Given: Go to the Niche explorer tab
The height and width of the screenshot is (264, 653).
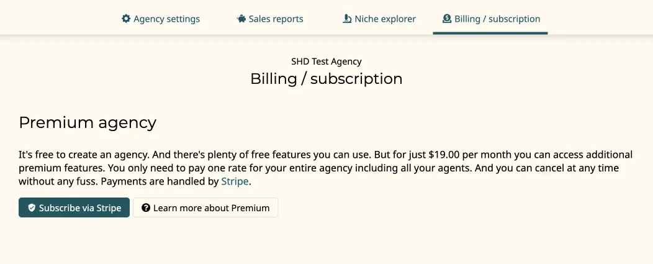Looking at the screenshot, I should pyautogui.click(x=379, y=19).
